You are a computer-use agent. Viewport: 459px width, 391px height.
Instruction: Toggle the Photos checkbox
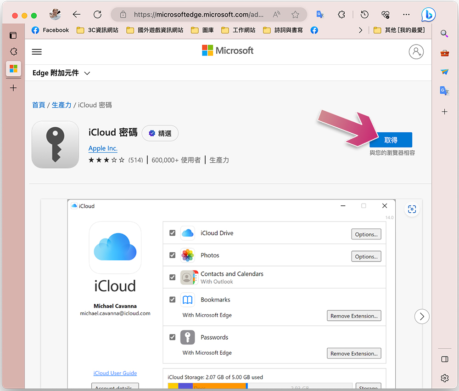click(x=173, y=255)
